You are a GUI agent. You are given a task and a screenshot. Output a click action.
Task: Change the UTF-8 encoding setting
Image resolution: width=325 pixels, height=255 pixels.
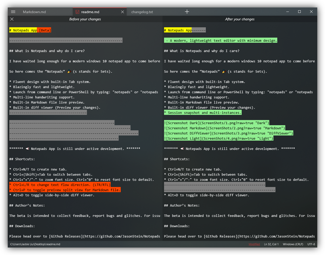tap(311, 244)
